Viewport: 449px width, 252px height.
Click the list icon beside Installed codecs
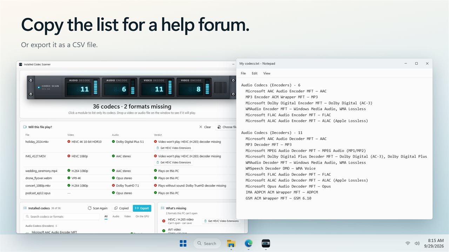[x=25, y=208]
